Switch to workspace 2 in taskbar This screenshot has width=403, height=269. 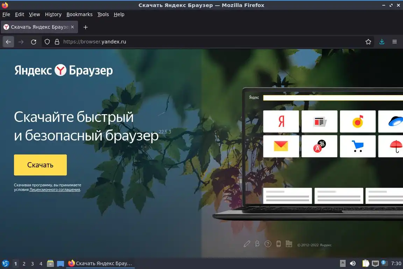[x=24, y=264]
